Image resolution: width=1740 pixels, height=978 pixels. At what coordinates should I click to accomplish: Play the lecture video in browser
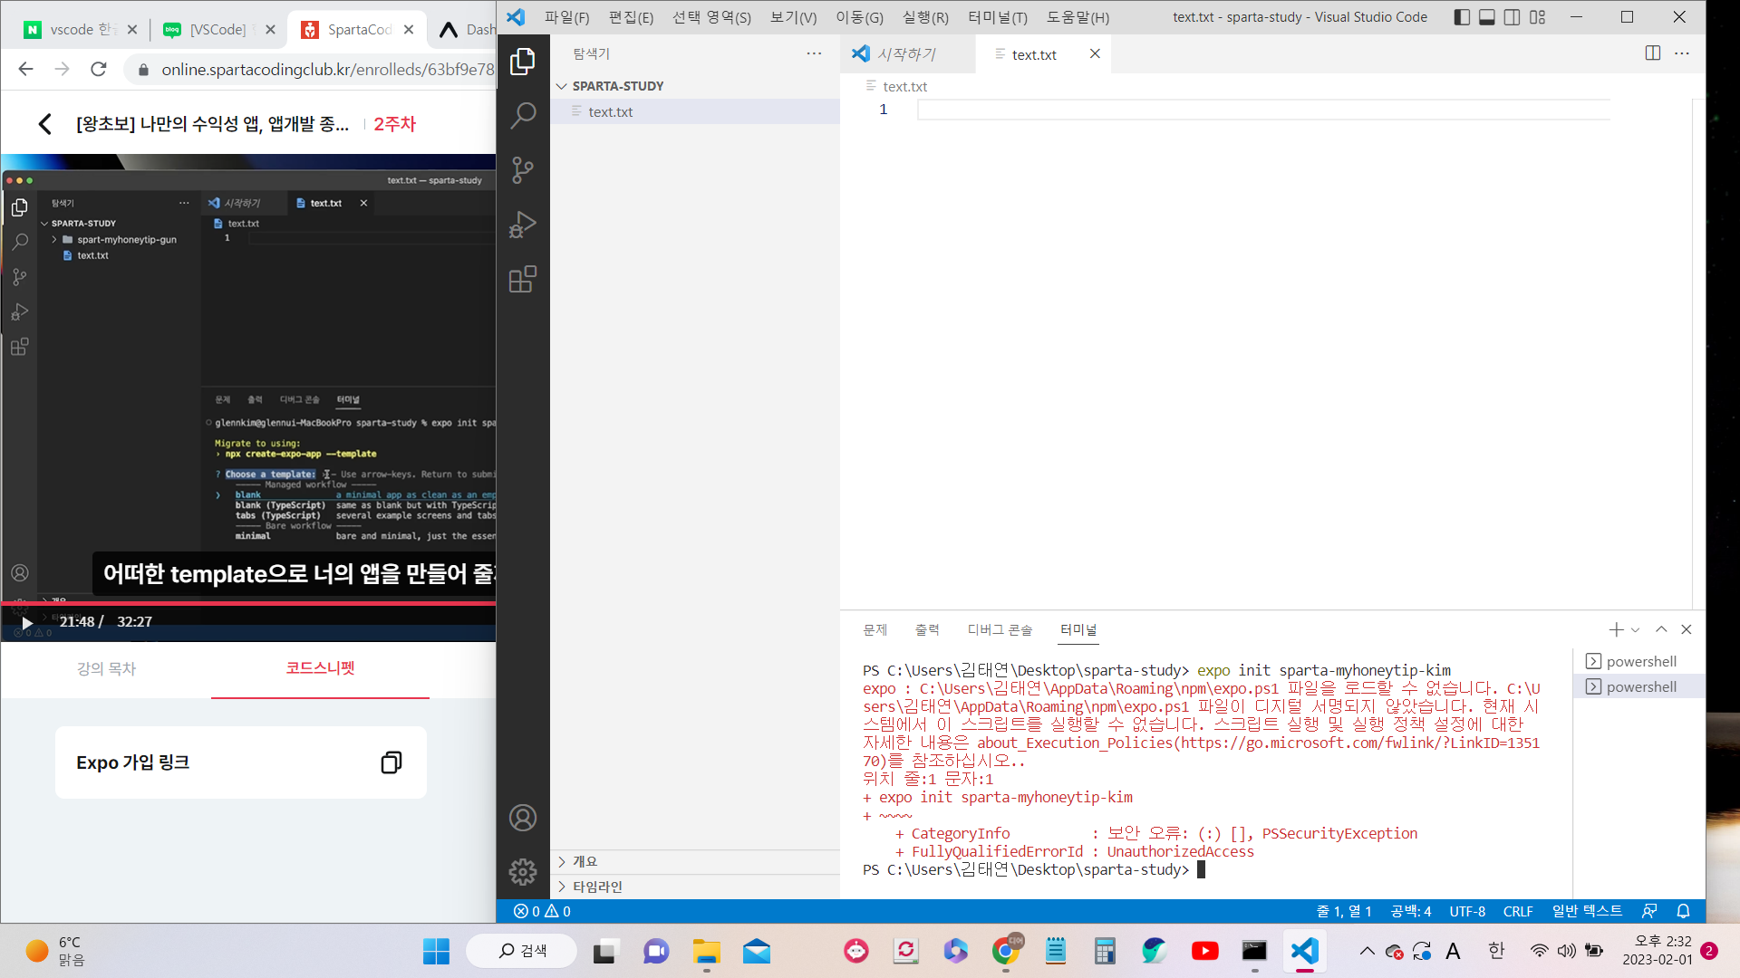click(x=27, y=623)
